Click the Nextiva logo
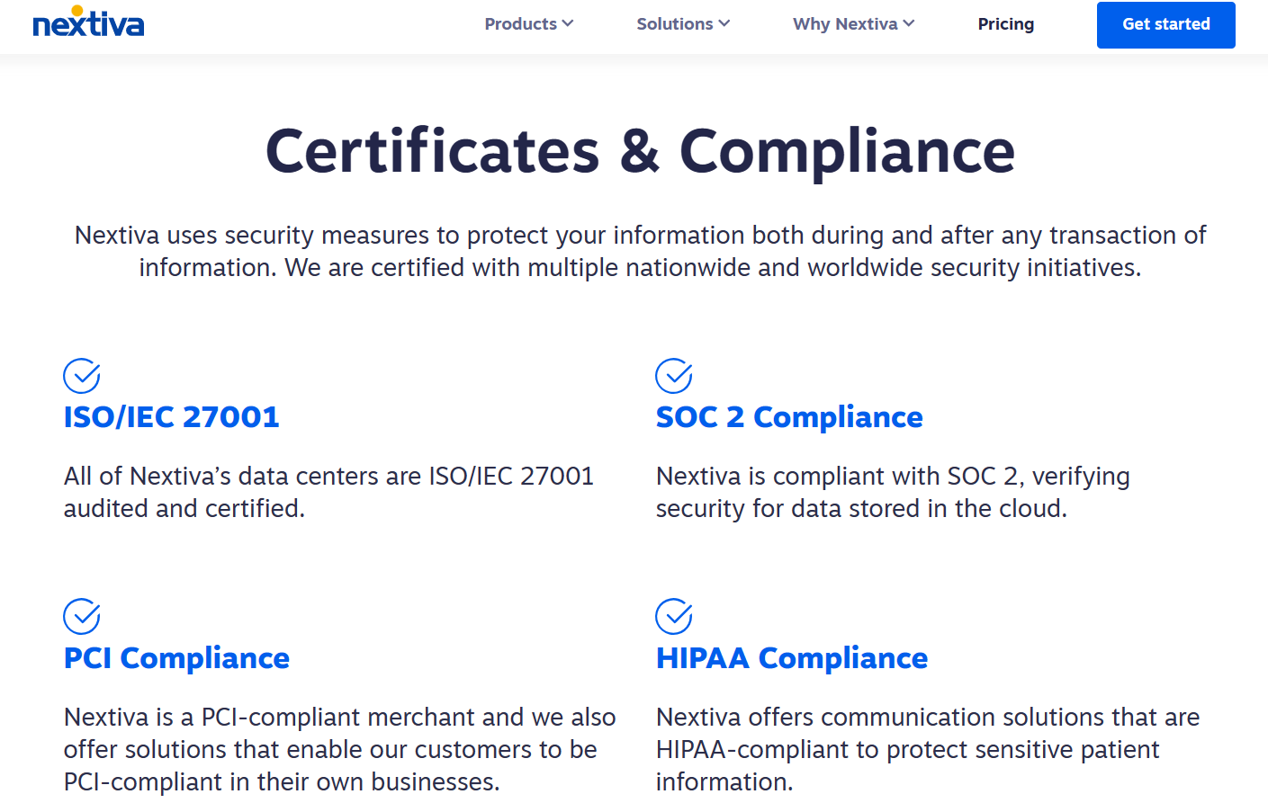 click(87, 22)
